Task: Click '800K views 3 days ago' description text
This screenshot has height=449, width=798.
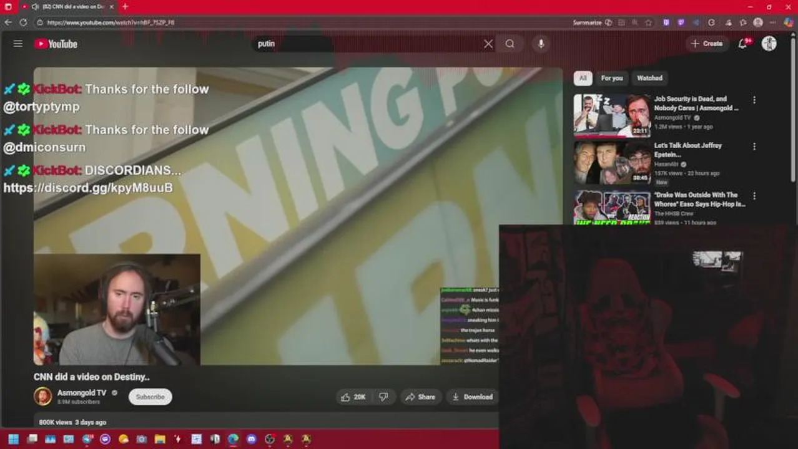Action: point(72,422)
